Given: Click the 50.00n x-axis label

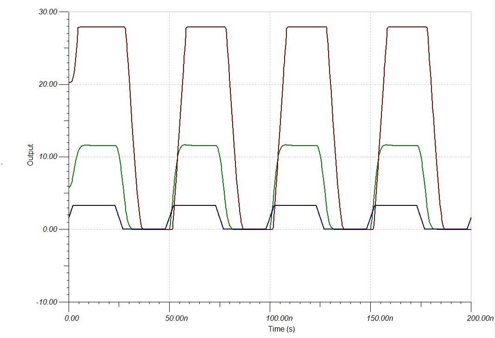Looking at the screenshot, I should point(177,318).
